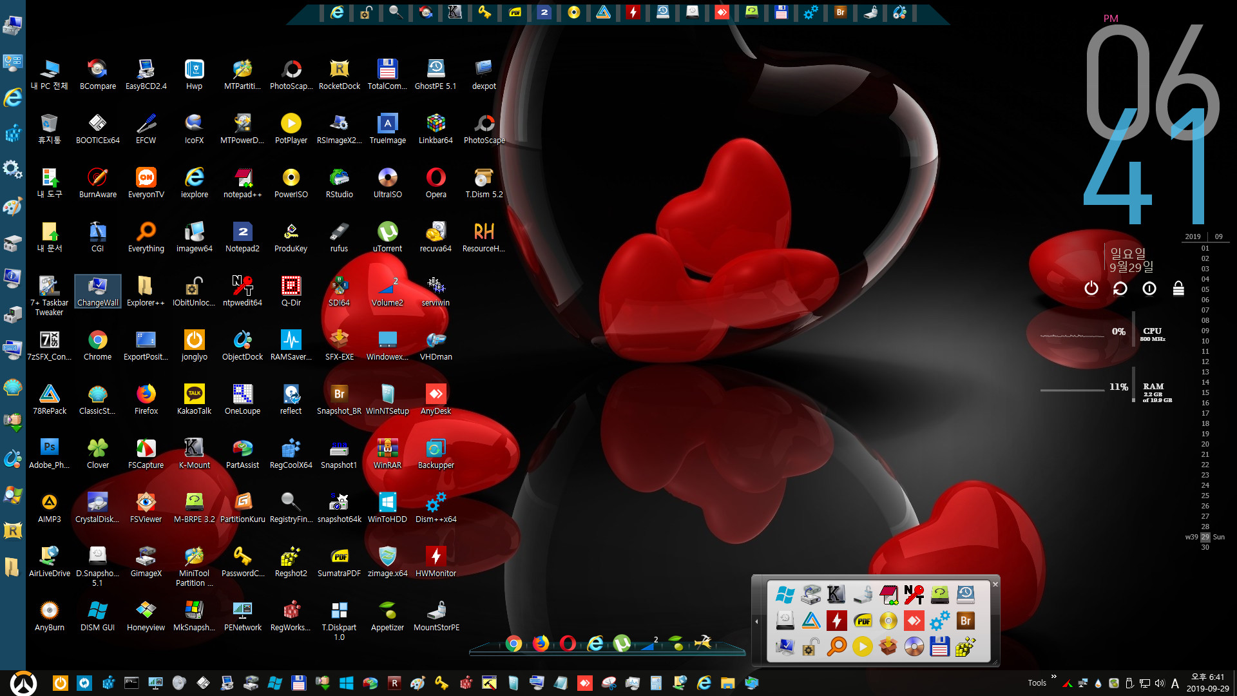This screenshot has height=696, width=1237.
Task: Open the WinRAR desktop icon
Action: pos(387,453)
